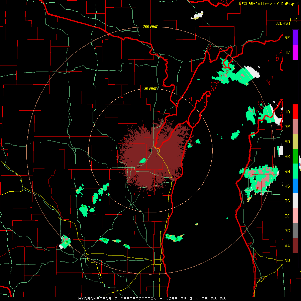Click the HR dark green legend swatch

tap(295, 156)
